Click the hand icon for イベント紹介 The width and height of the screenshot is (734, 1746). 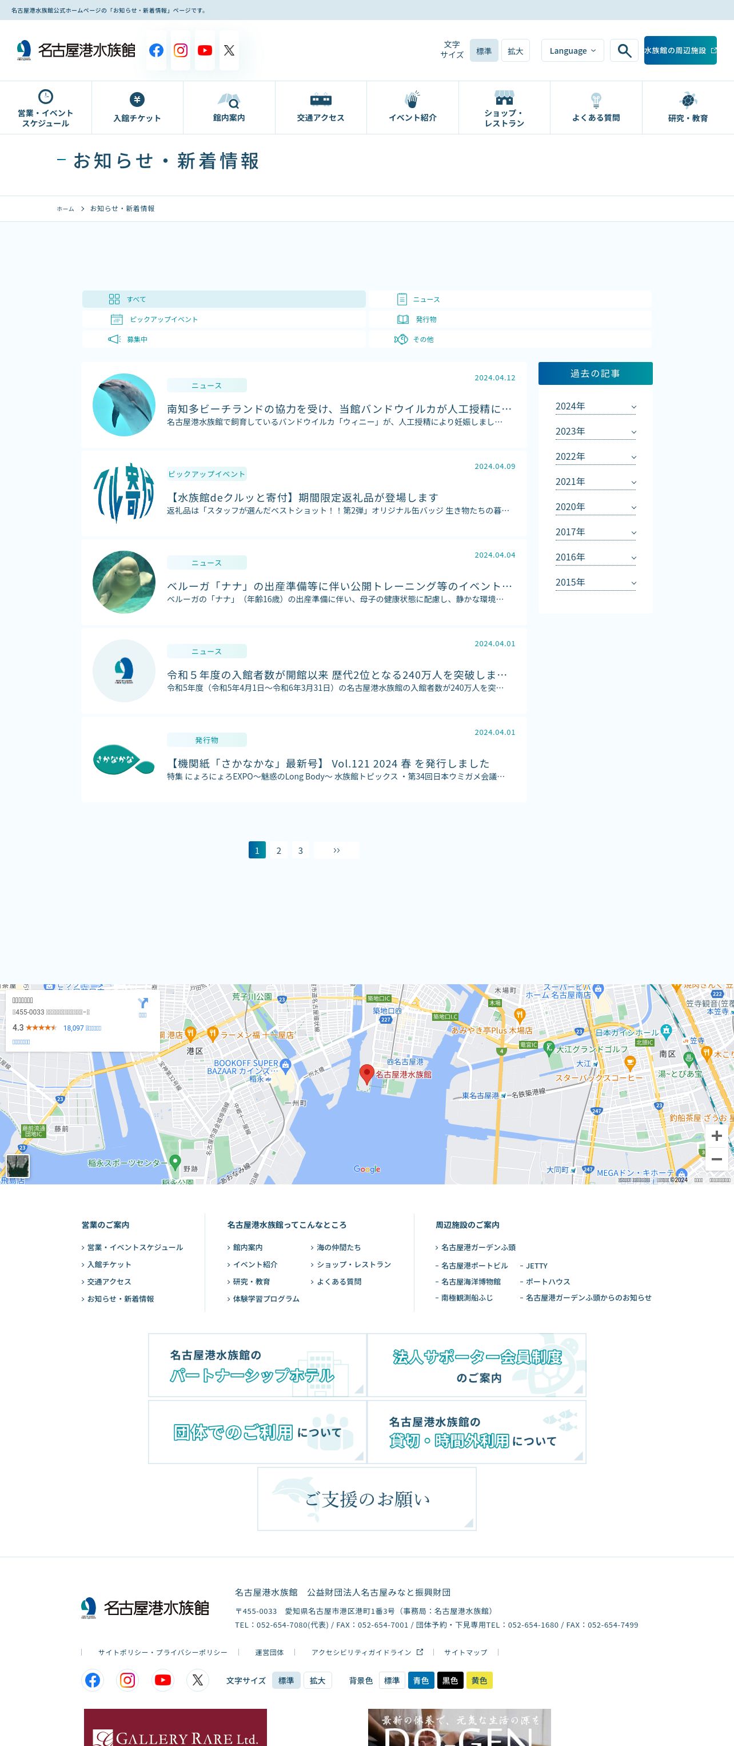click(x=412, y=99)
